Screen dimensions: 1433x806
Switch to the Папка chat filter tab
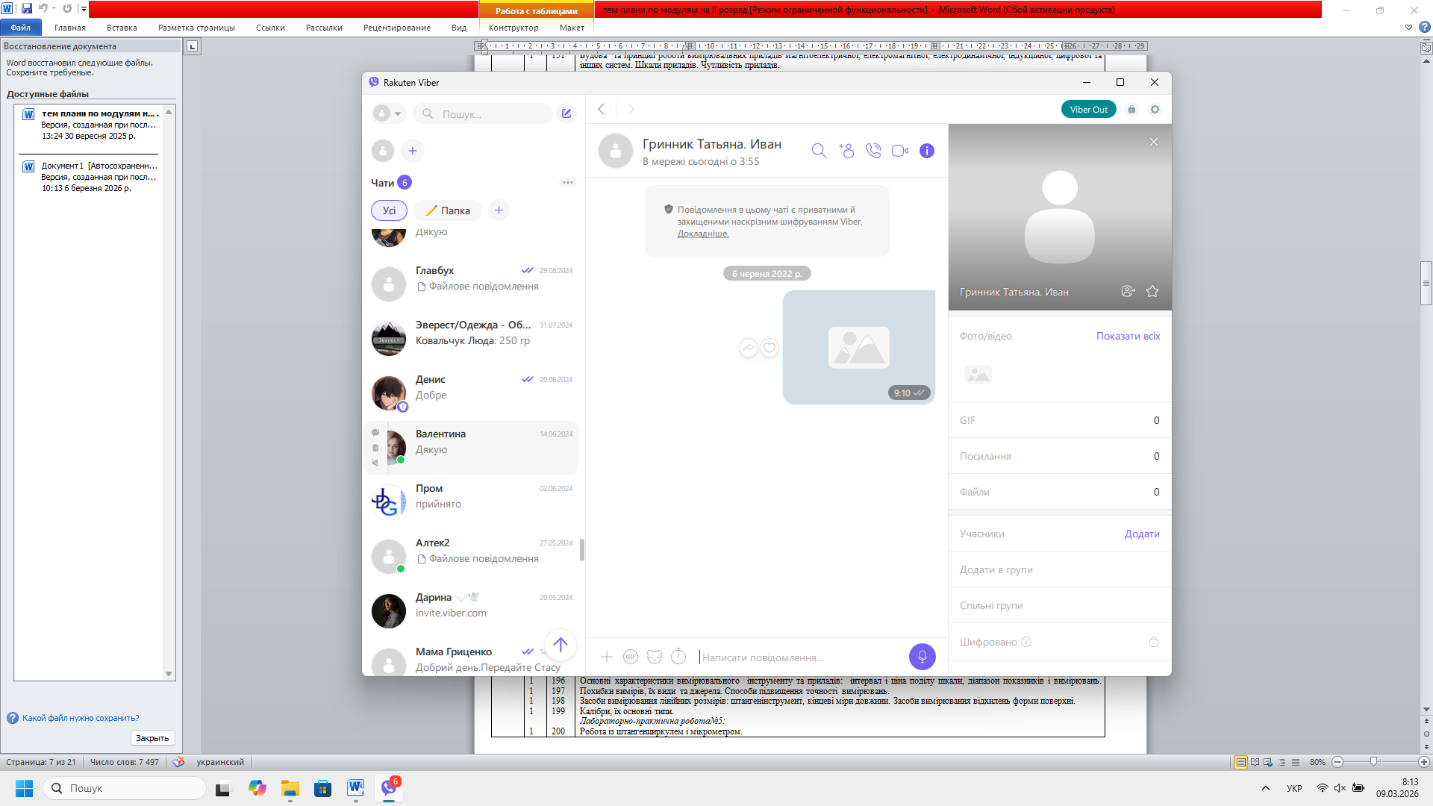coord(448,210)
